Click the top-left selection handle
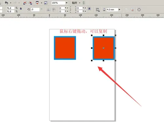Image resolution: width=164 pixels, height=130 pixels. [x=92, y=35]
